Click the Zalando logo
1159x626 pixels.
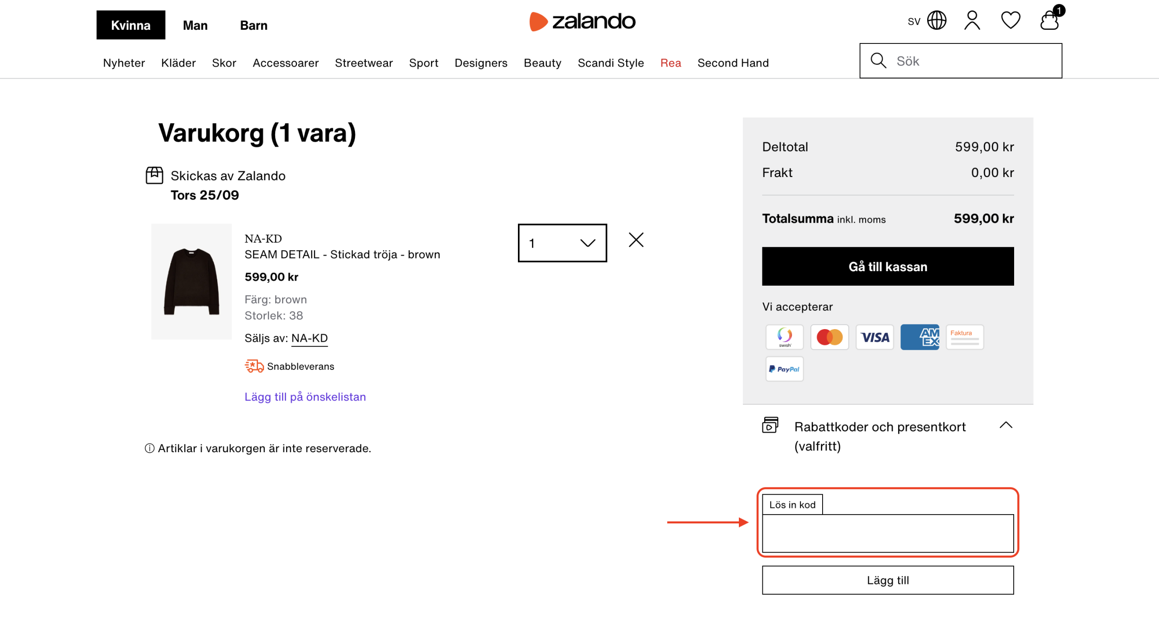[582, 21]
